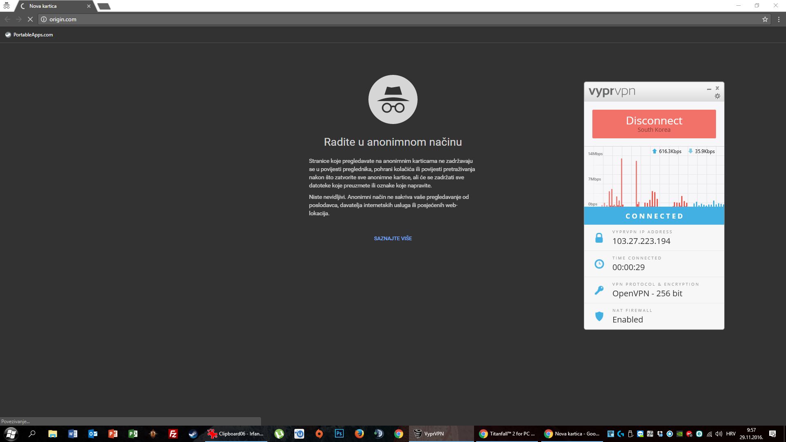Open the Dropbox tray icon
Image resolution: width=786 pixels, height=442 pixels.
coord(660,434)
